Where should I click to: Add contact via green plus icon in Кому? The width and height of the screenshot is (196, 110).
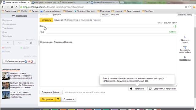[175, 26]
